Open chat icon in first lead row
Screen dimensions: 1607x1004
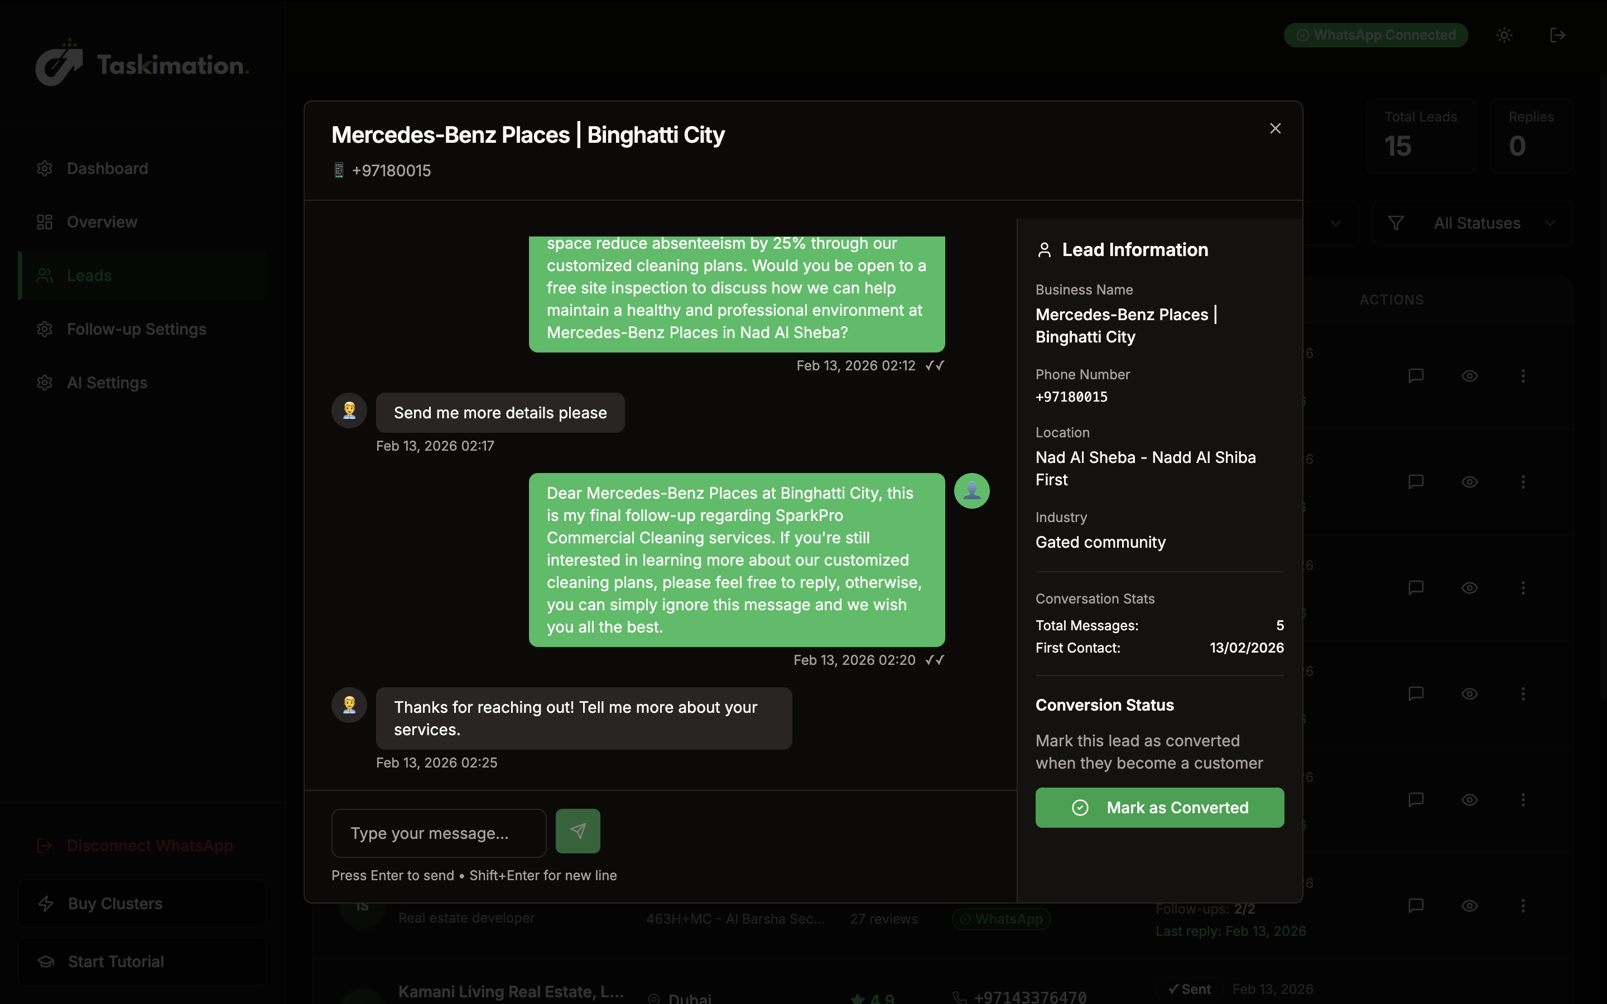point(1416,376)
